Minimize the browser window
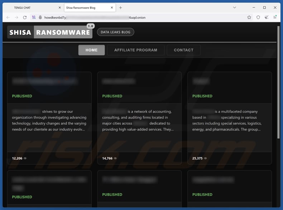Screen dimensions: 283x210 pos(254,8)
